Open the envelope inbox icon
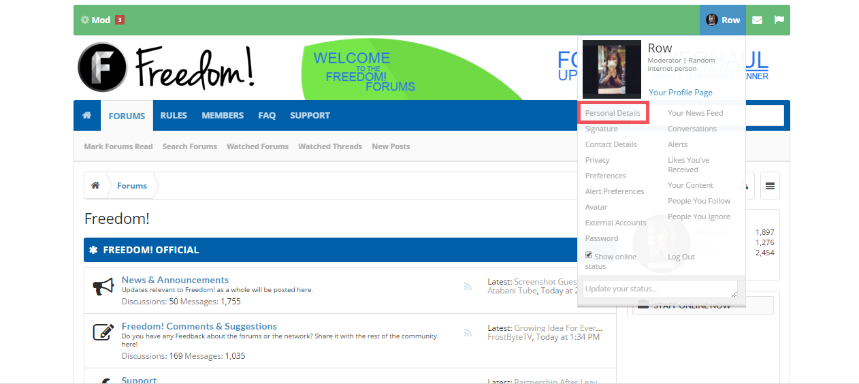Viewport: 859px width, 384px height. point(757,20)
